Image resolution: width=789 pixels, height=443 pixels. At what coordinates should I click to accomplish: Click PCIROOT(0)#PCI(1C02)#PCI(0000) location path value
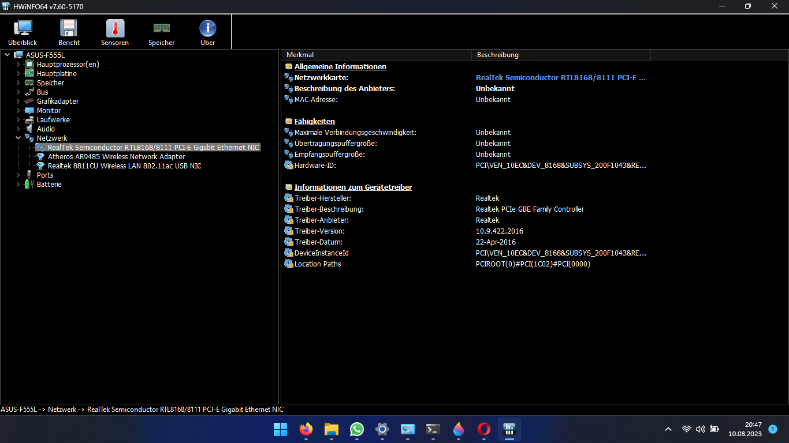(533, 264)
